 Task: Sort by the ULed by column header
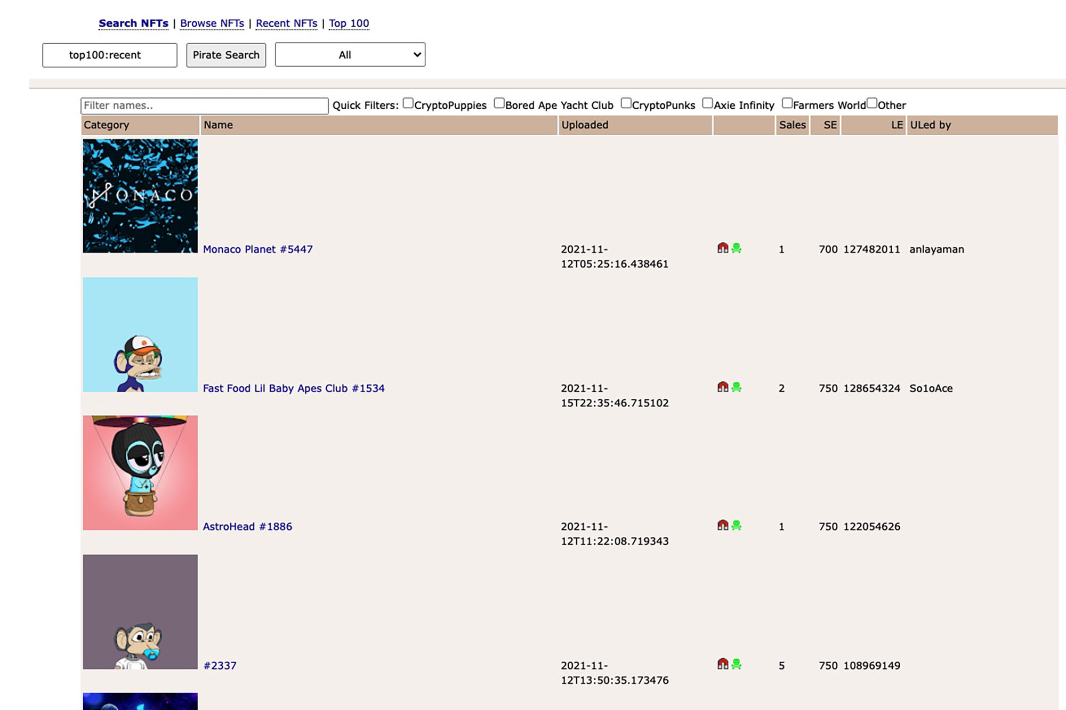pyautogui.click(x=982, y=125)
